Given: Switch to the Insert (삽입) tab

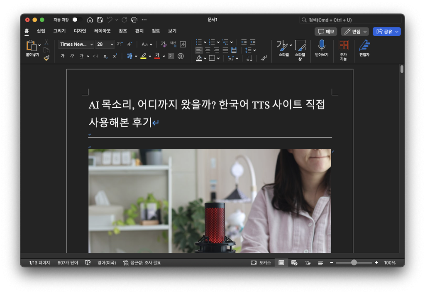Looking at the screenshot, I should coord(41,31).
